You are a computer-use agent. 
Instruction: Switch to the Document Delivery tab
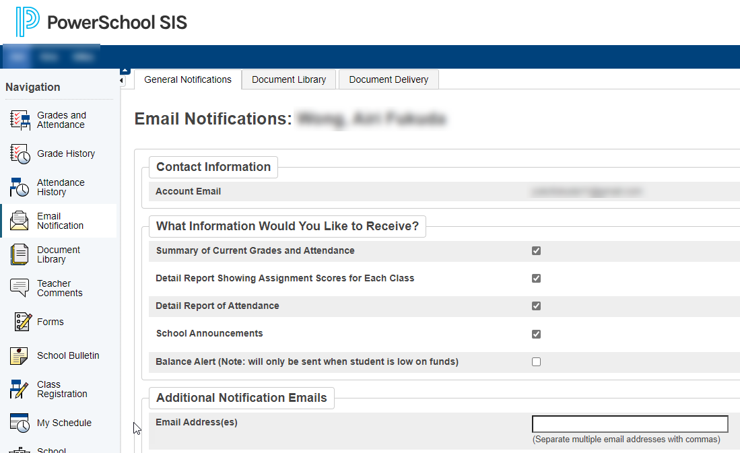tap(389, 79)
